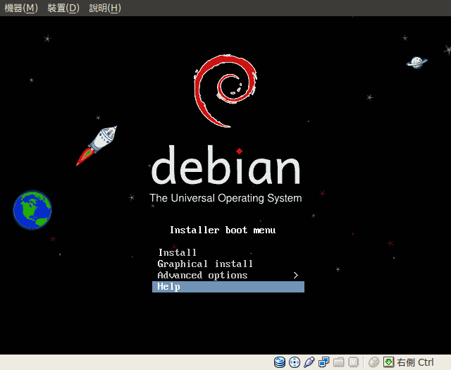Open the 說明(H) Help menu
Image resolution: width=451 pixels, height=370 pixels.
point(105,8)
